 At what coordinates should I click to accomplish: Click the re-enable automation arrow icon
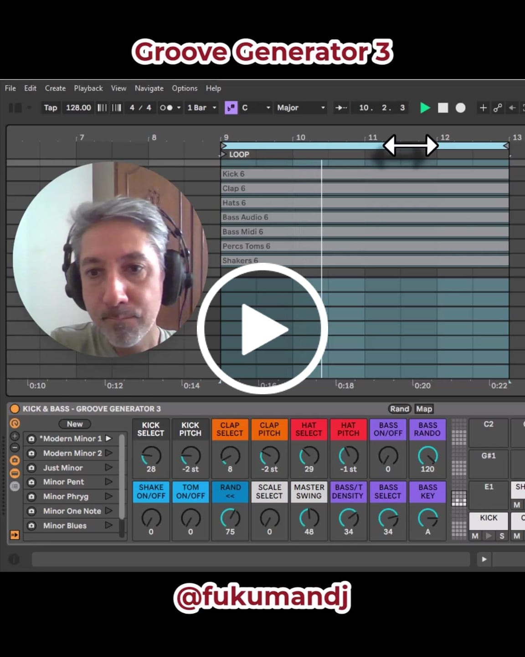(512, 108)
